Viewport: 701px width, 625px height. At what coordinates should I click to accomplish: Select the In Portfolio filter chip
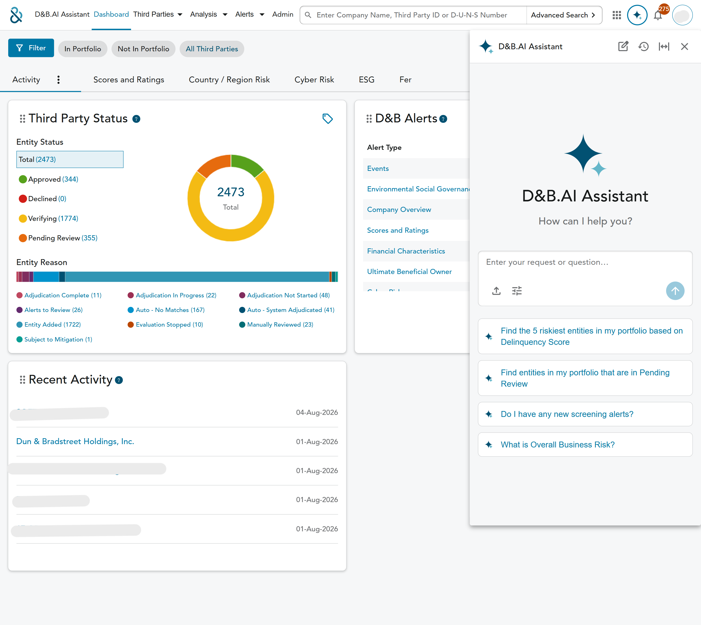click(83, 49)
